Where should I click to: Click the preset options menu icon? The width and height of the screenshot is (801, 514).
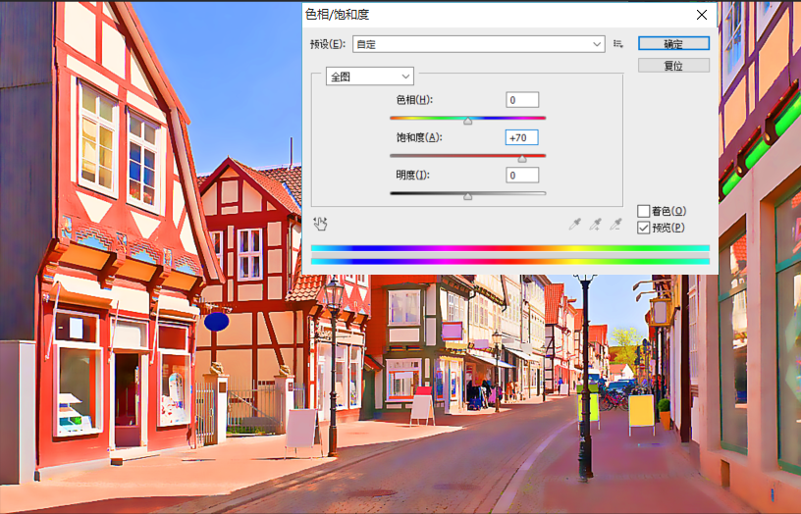618,44
